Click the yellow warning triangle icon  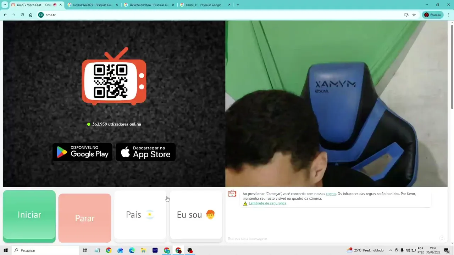point(245,203)
